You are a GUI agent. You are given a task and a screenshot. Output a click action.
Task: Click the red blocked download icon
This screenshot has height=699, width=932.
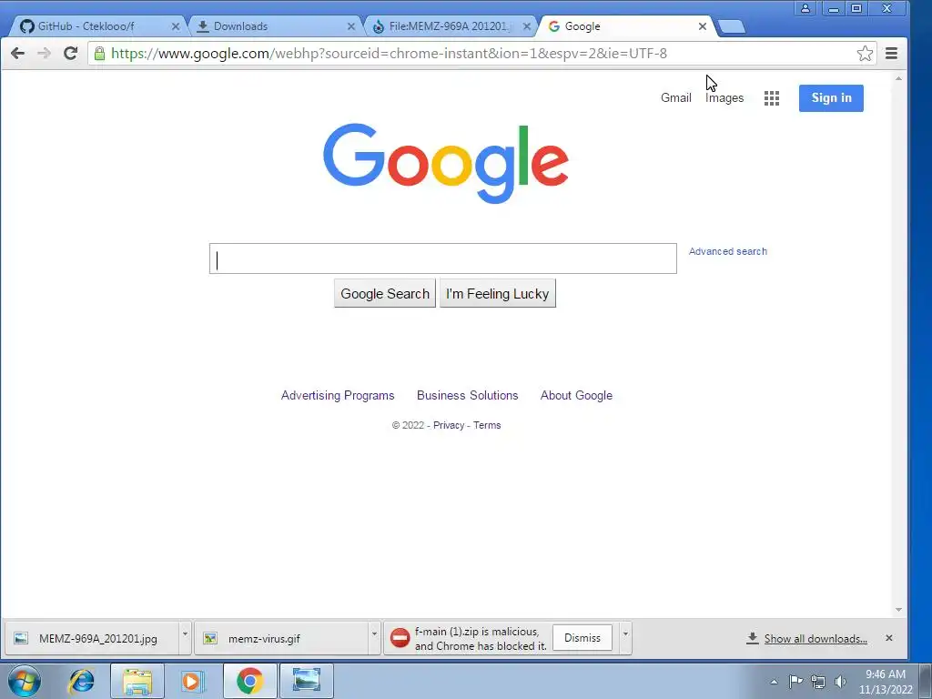(x=400, y=638)
